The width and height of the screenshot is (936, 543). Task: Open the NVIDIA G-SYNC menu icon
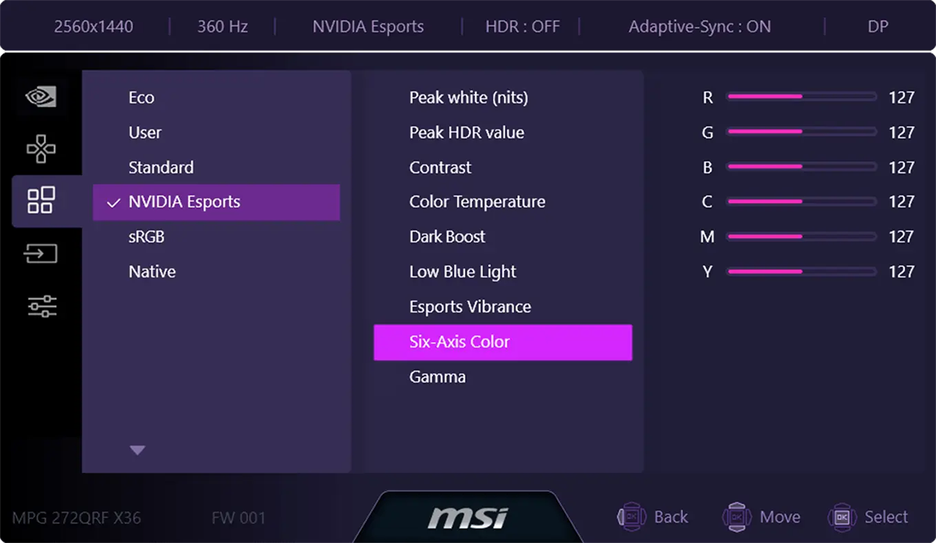tap(39, 97)
